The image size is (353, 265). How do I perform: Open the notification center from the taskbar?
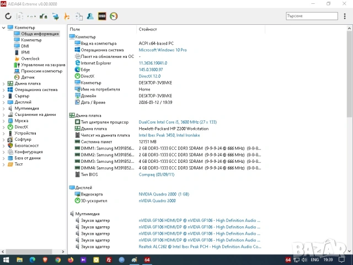point(342,260)
